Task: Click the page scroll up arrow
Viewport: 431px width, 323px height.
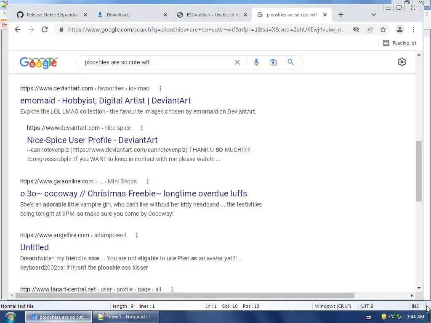Action: pyautogui.click(x=419, y=55)
